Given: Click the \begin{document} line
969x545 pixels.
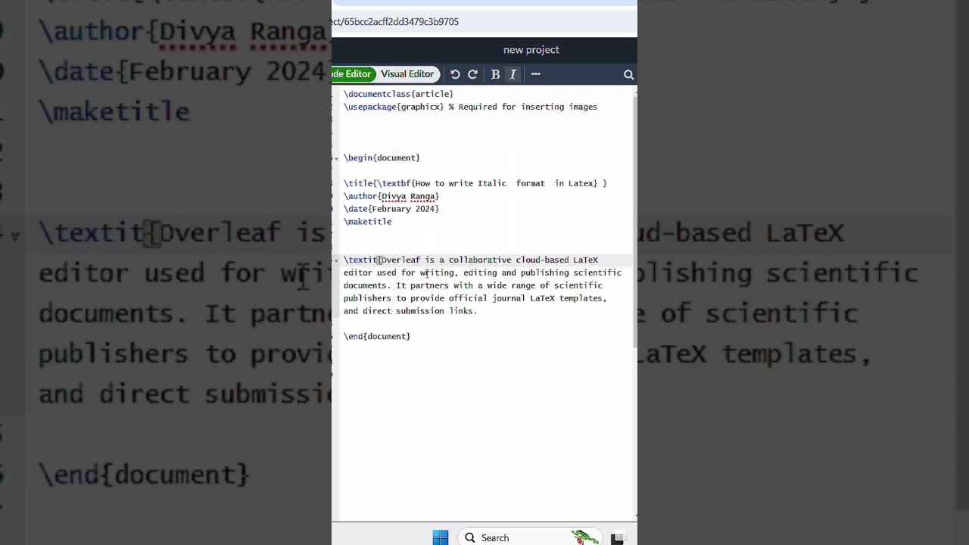Looking at the screenshot, I should click(382, 157).
